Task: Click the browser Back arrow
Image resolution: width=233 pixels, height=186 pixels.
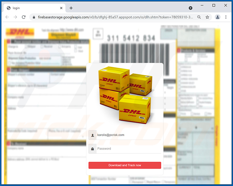Action: pyautogui.click(x=7, y=17)
